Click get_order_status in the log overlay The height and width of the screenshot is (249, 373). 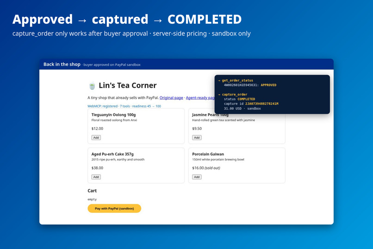(237, 80)
